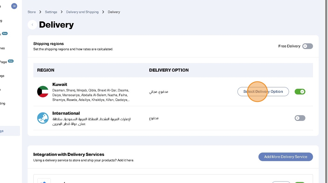The image size is (328, 183).
Task: Click the current Delivery breadcrumb item
Action: pos(114,12)
